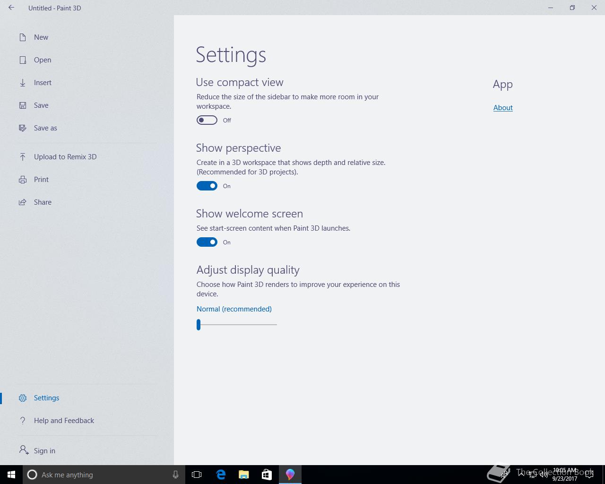
Task: Click the Help question mark icon
Action: pos(23,421)
